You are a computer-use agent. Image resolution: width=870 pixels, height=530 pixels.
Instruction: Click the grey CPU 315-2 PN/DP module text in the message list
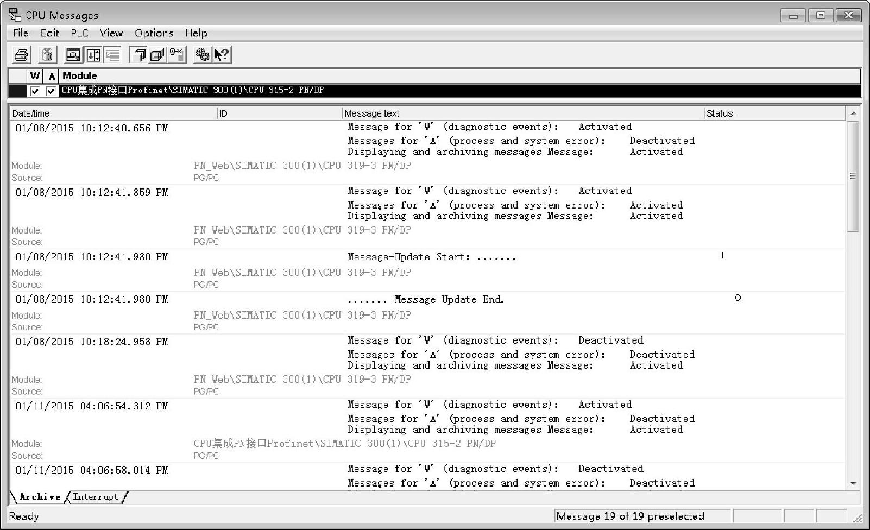coord(345,444)
